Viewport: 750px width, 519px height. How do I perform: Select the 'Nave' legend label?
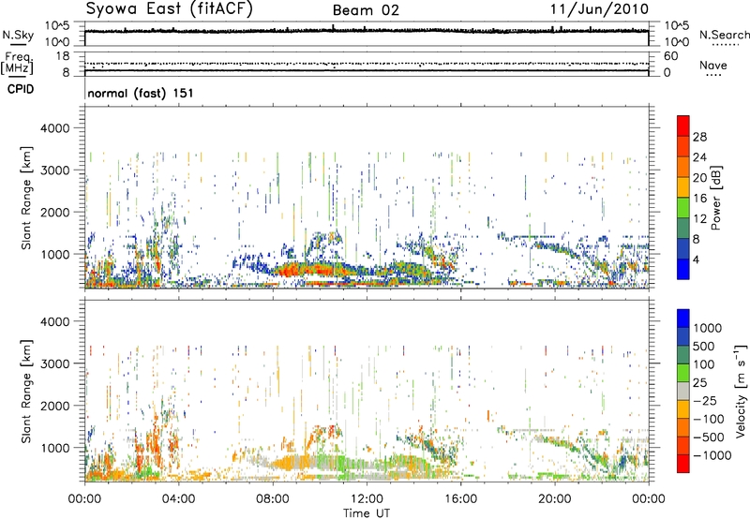(713, 66)
